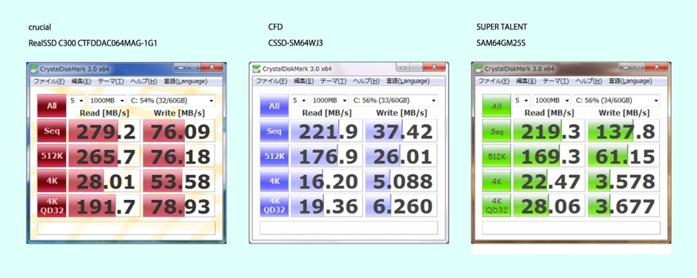
Task: Click the 512K write value 61.15
Action: [x=623, y=156]
